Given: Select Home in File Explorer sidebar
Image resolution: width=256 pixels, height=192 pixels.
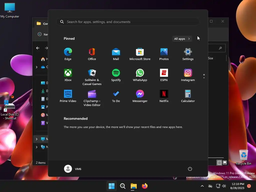Looking at the screenshot, I should coord(44,59).
